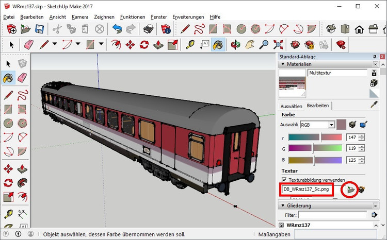The image size is (387, 240).
Task: Select the Paint Bucket tool in left toolbar
Action: pyautogui.click(x=8, y=78)
